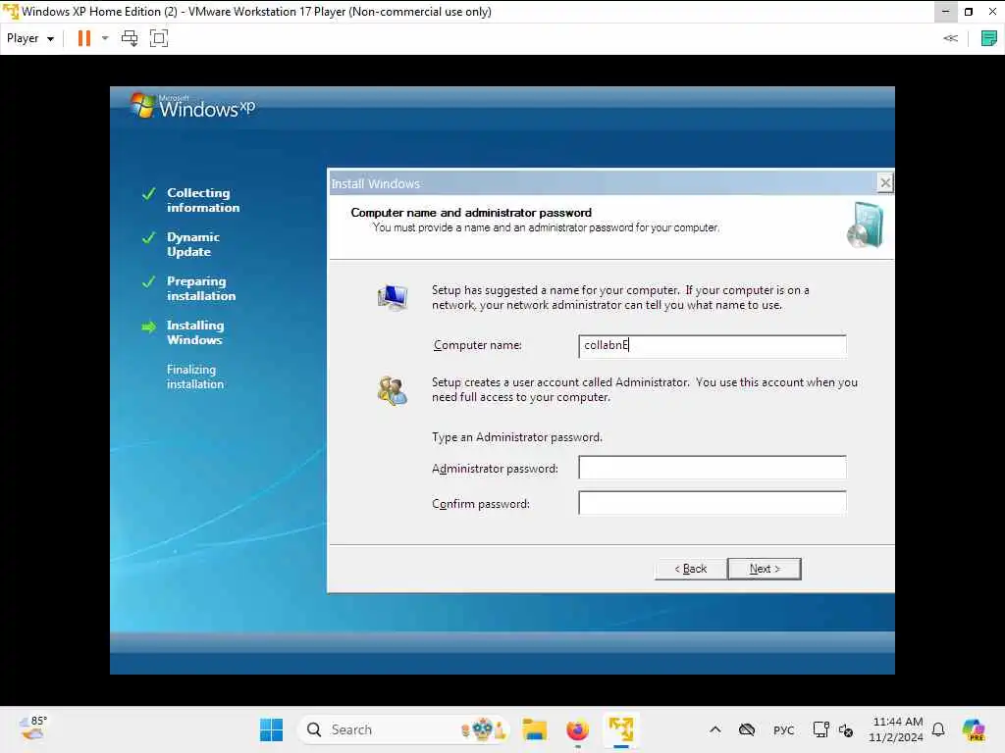Switch the РУС input language indicator

(x=783, y=729)
